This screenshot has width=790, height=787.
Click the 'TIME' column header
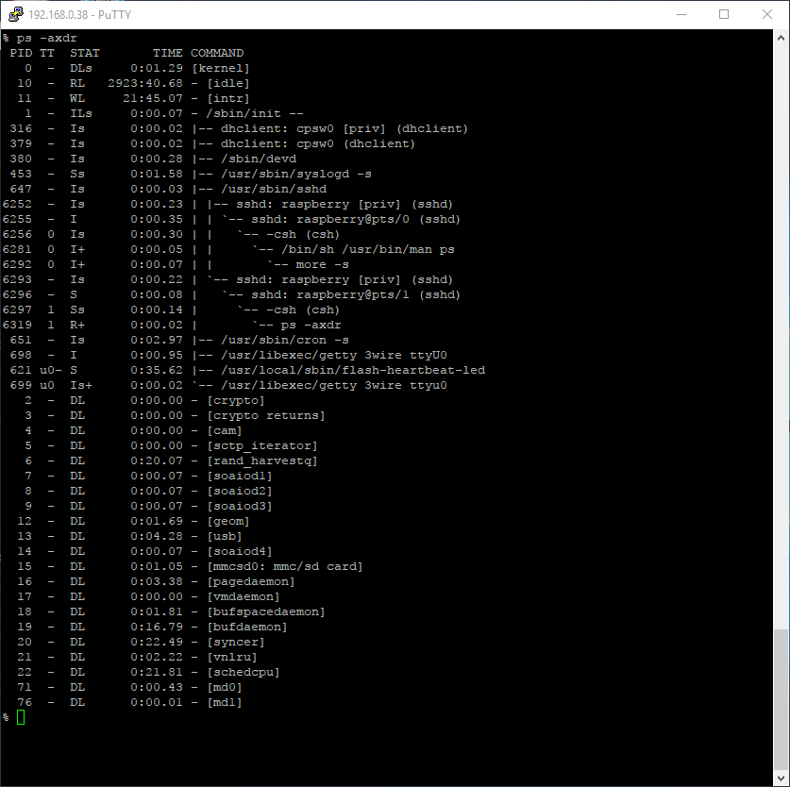pos(168,53)
